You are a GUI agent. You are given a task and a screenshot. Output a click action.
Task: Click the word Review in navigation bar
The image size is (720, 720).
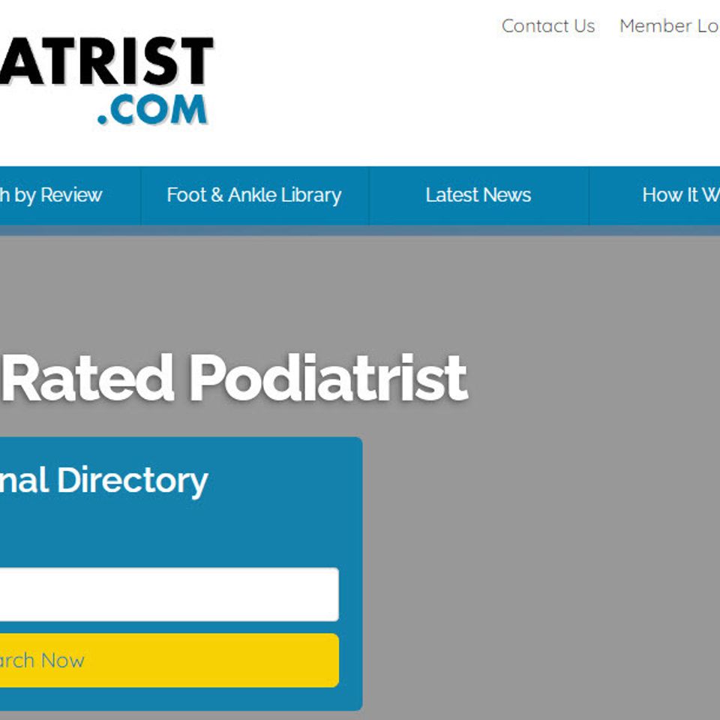[x=71, y=195]
